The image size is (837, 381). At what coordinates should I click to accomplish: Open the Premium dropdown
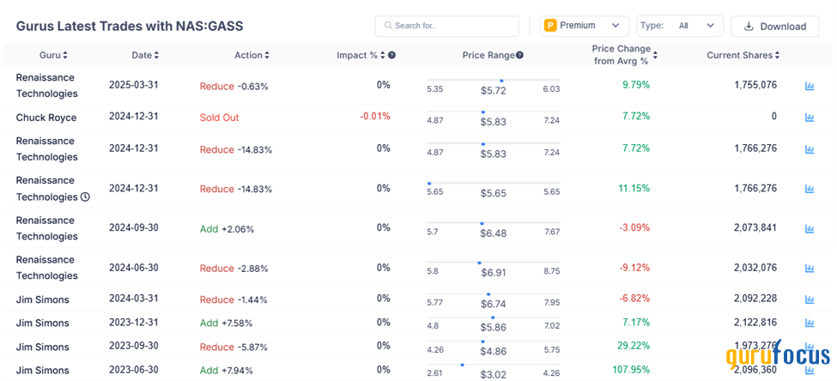(585, 26)
